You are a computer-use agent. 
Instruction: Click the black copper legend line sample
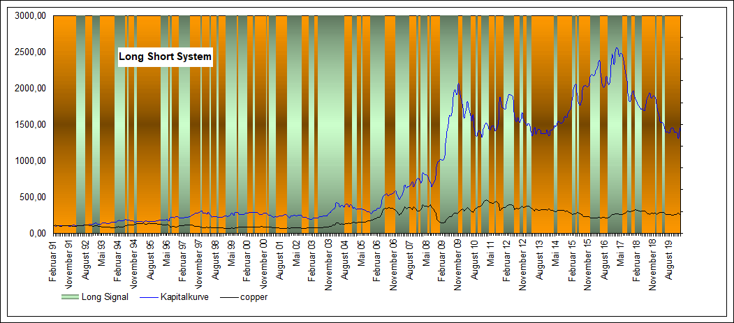pyautogui.click(x=228, y=296)
